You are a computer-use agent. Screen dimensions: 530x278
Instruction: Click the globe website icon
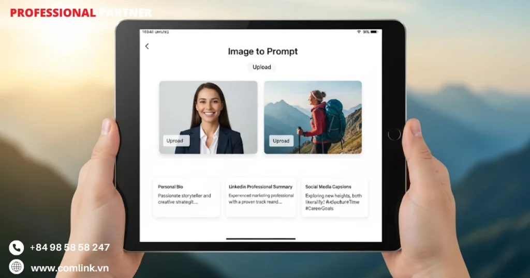[x=17, y=267]
